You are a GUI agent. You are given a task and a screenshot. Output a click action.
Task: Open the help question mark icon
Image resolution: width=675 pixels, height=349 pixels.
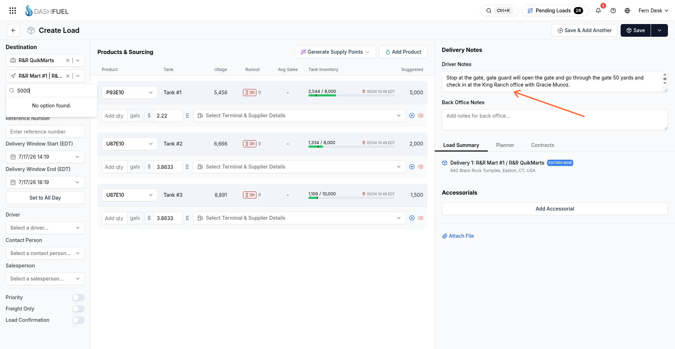[613, 11]
